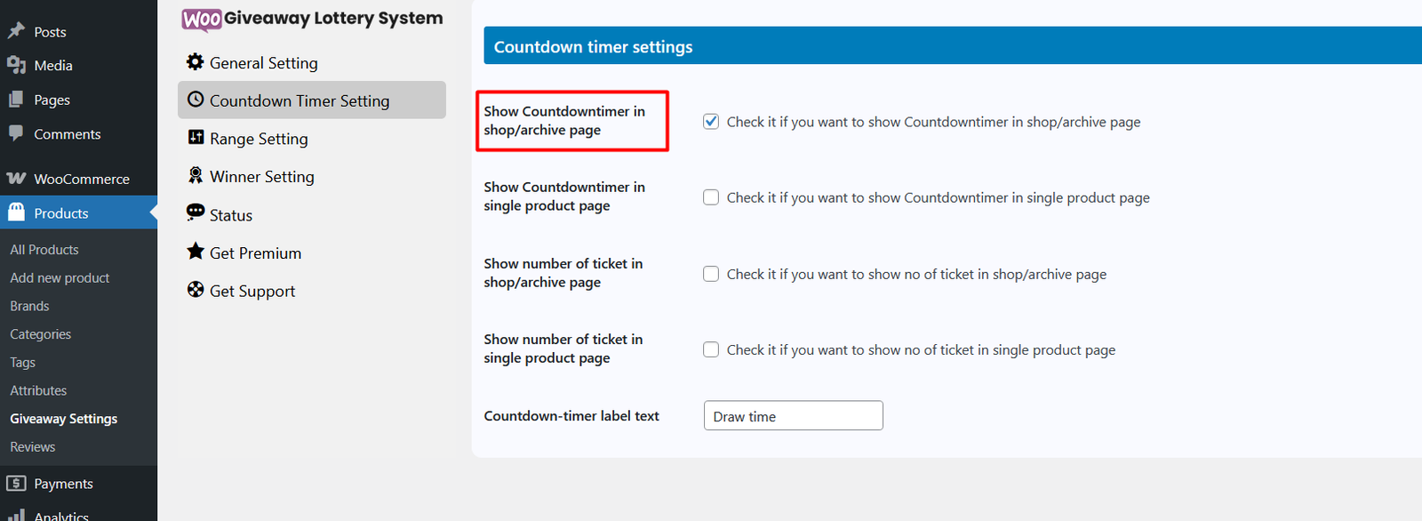This screenshot has width=1422, height=521.
Task: Open Giveaway Settings submenu item
Action: tap(63, 419)
